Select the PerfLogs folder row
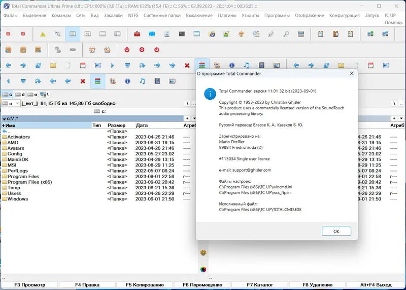Screen dimensions: 406x290 [98, 171]
